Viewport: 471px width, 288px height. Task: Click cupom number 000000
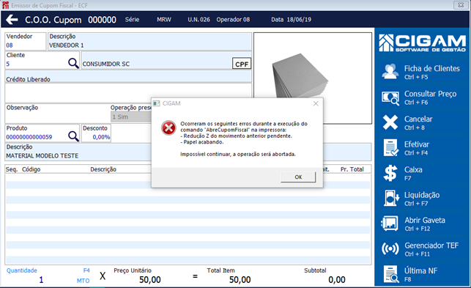(102, 20)
